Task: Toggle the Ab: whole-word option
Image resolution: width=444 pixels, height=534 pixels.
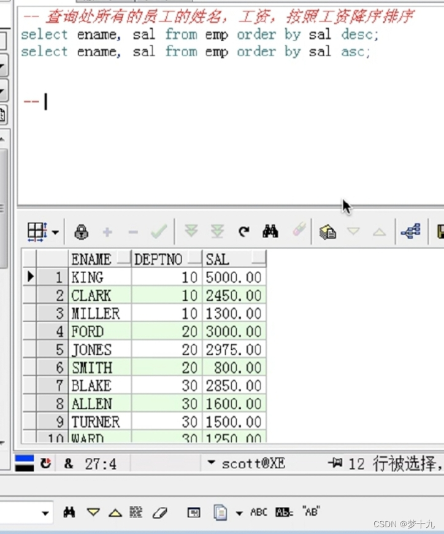Action: (284, 512)
